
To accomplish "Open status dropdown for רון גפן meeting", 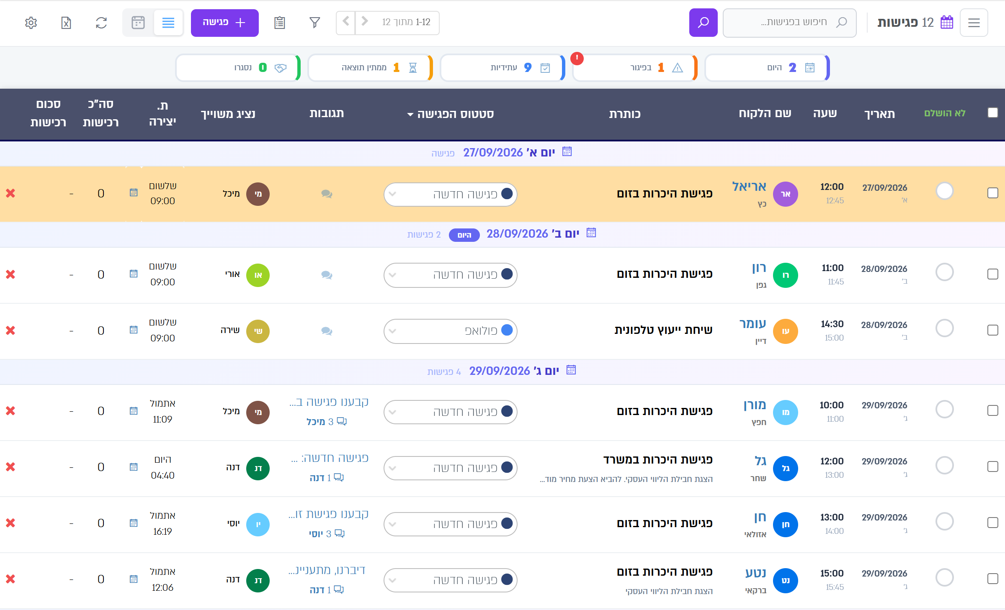I will [451, 275].
